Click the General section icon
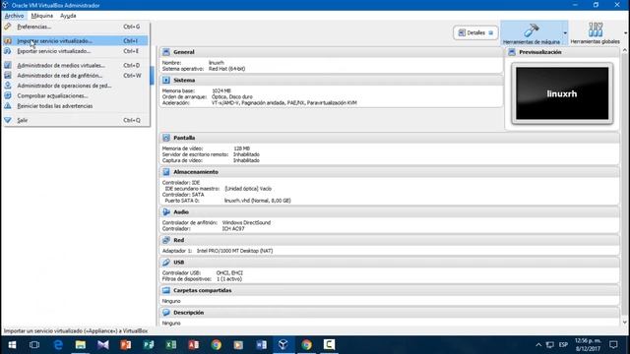The width and height of the screenshot is (630, 354). [x=166, y=52]
